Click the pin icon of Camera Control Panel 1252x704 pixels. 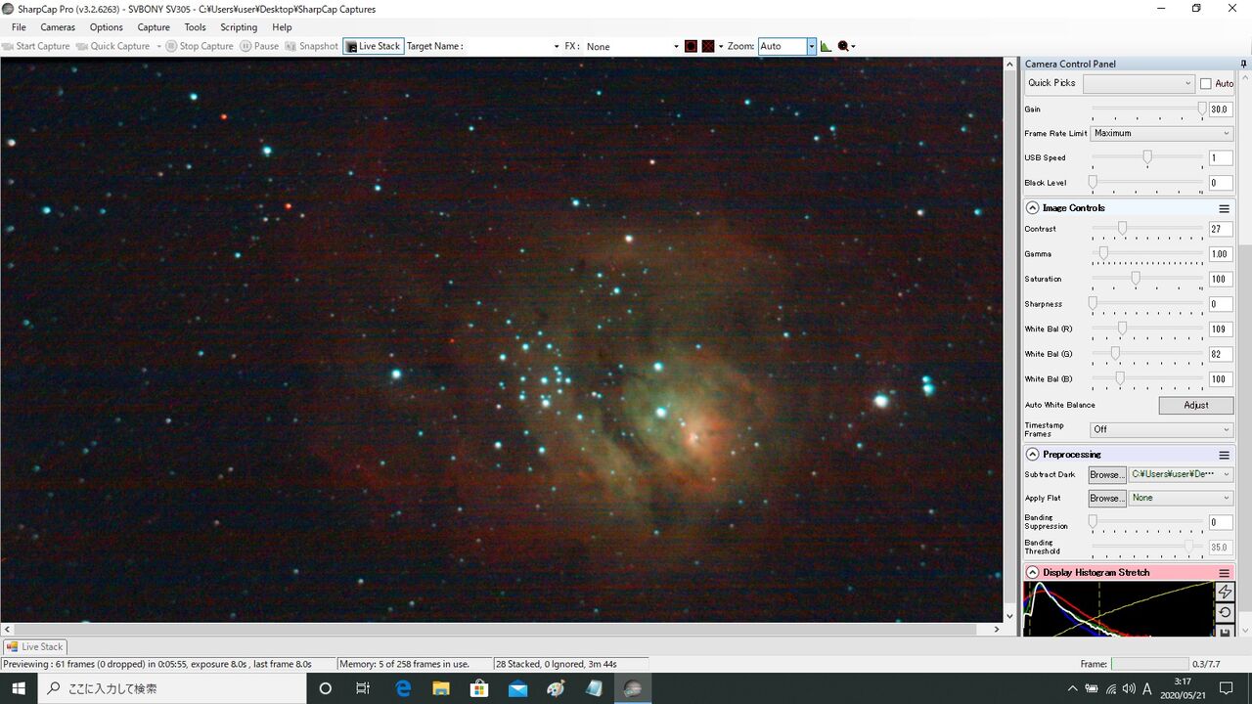point(1243,65)
